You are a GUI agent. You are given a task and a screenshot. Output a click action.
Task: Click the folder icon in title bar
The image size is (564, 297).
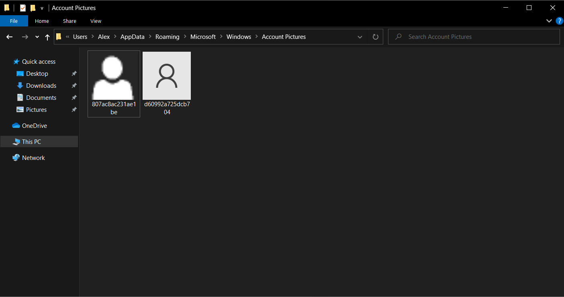[x=7, y=8]
